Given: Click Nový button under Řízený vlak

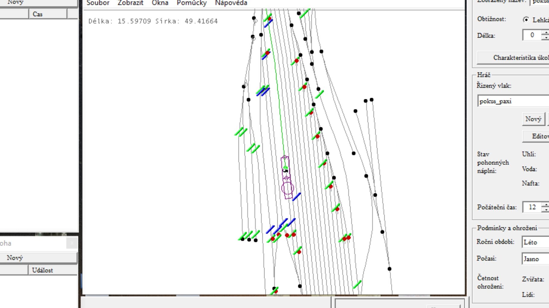Looking at the screenshot, I should coord(533,119).
